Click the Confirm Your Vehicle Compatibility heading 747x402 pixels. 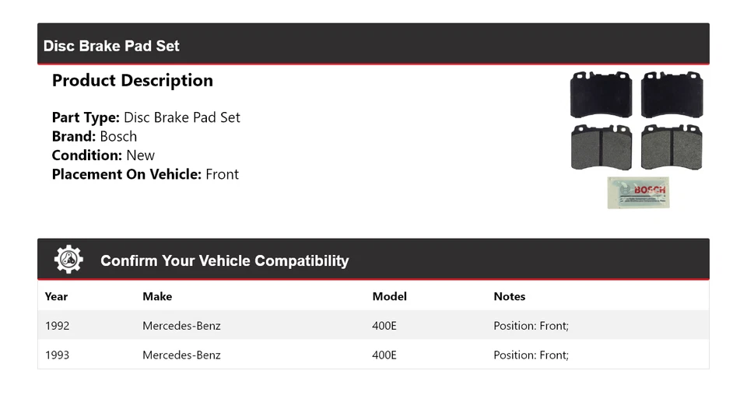click(x=224, y=260)
